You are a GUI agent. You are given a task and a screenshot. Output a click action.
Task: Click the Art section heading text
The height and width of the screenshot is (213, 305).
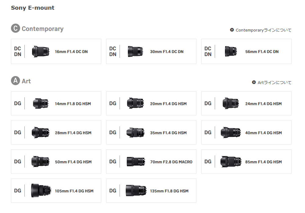coord(26,81)
